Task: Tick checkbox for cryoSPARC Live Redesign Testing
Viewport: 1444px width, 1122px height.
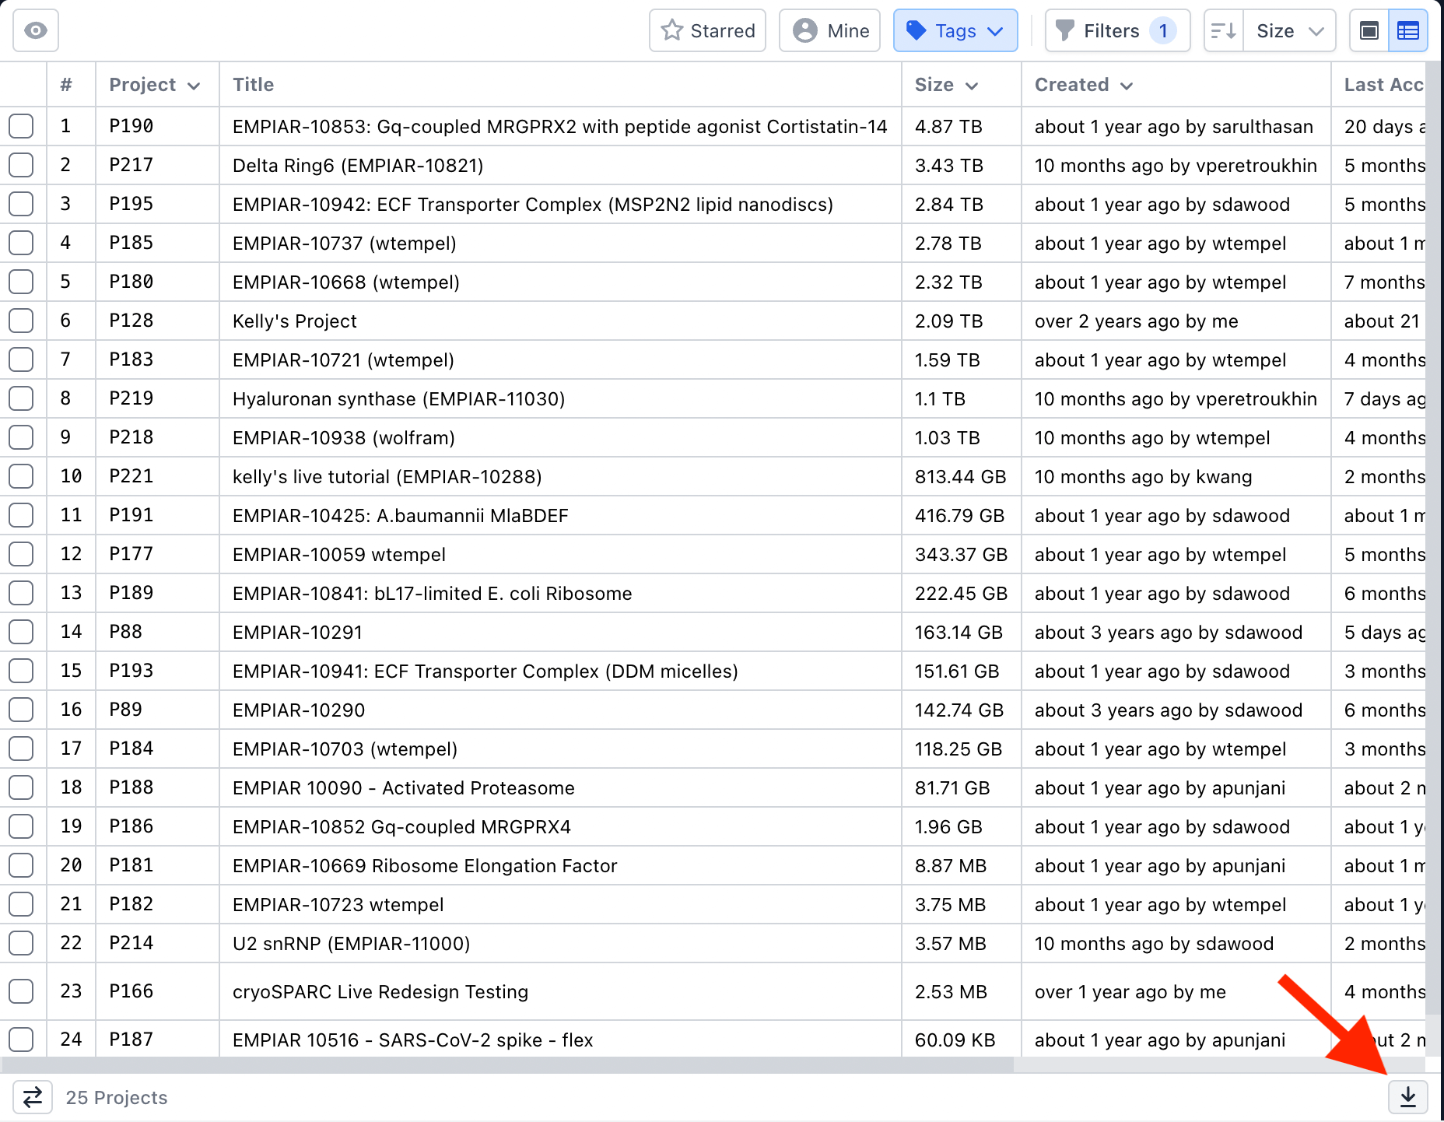Action: [21, 991]
